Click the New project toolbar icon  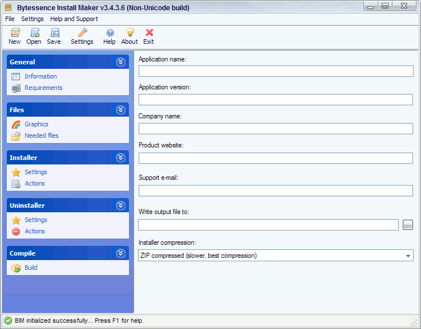click(15, 32)
